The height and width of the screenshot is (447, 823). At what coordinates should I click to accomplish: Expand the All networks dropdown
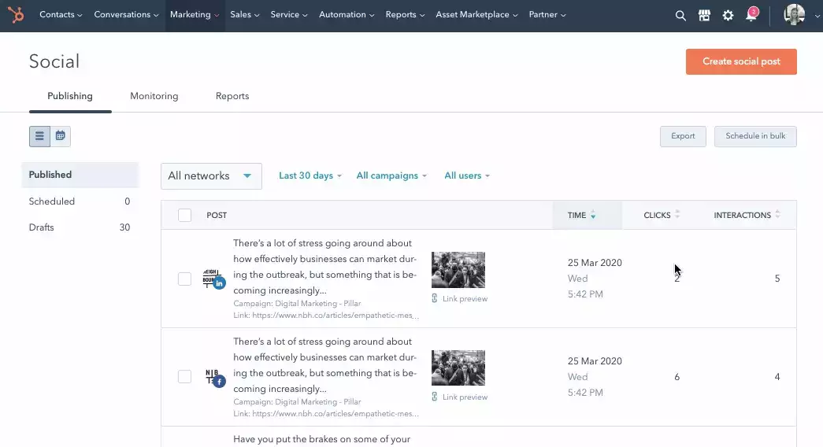210,176
